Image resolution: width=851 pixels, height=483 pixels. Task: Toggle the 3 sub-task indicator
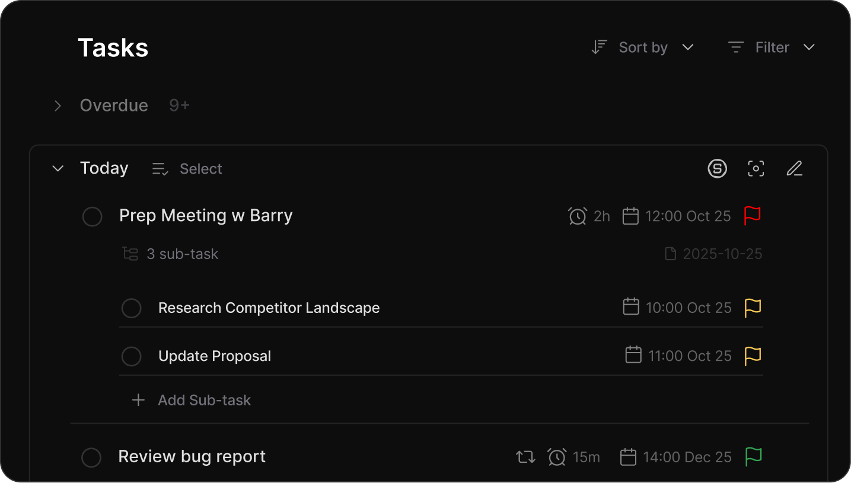click(171, 254)
